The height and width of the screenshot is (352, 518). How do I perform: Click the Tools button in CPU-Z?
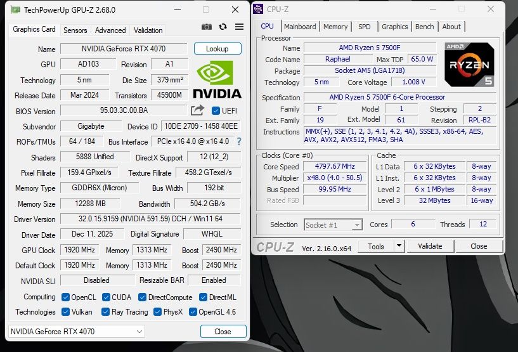(376, 246)
